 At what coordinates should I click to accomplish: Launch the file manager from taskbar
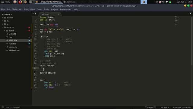pos(15,2)
